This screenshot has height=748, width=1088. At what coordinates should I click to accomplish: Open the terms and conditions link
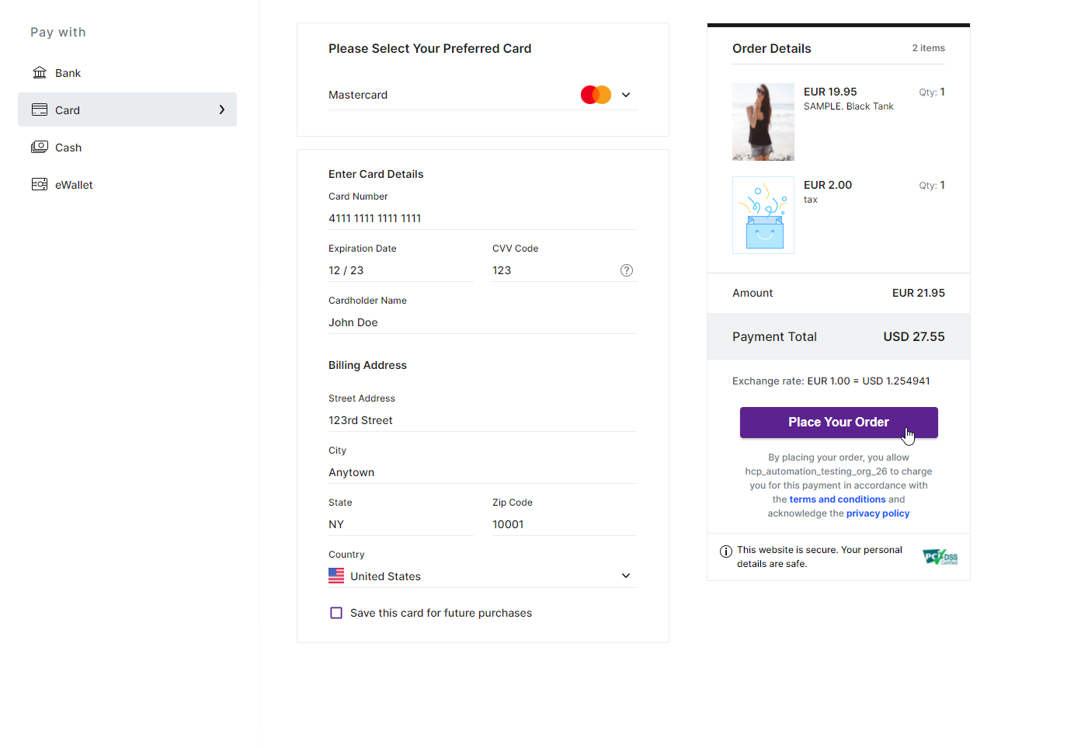click(x=837, y=499)
